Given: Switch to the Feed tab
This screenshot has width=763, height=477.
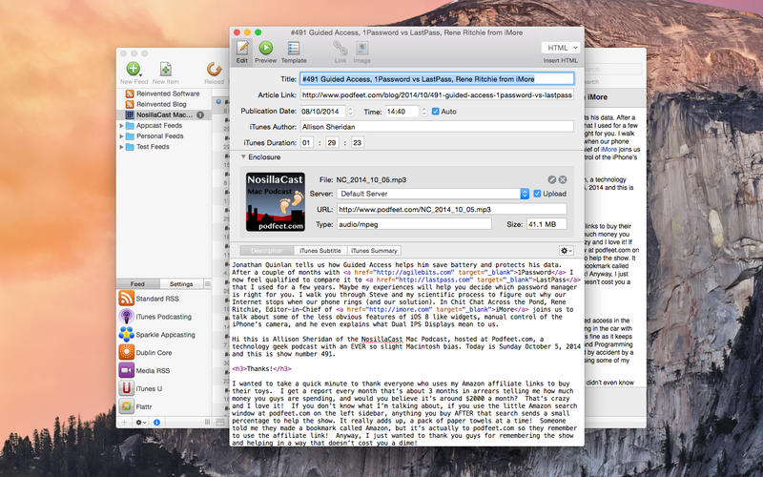Looking at the screenshot, I should (137, 284).
